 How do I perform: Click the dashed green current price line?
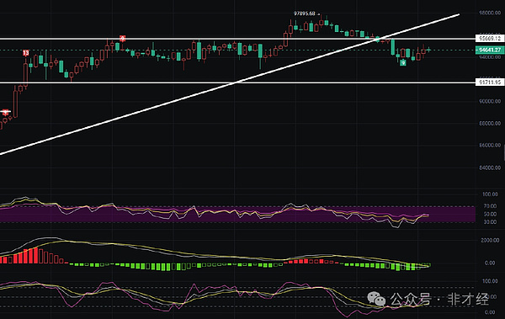237,50
